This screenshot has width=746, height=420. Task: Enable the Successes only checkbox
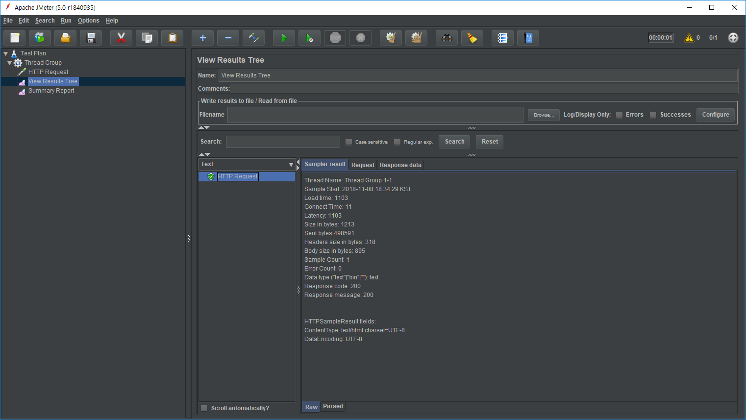pyautogui.click(x=653, y=115)
